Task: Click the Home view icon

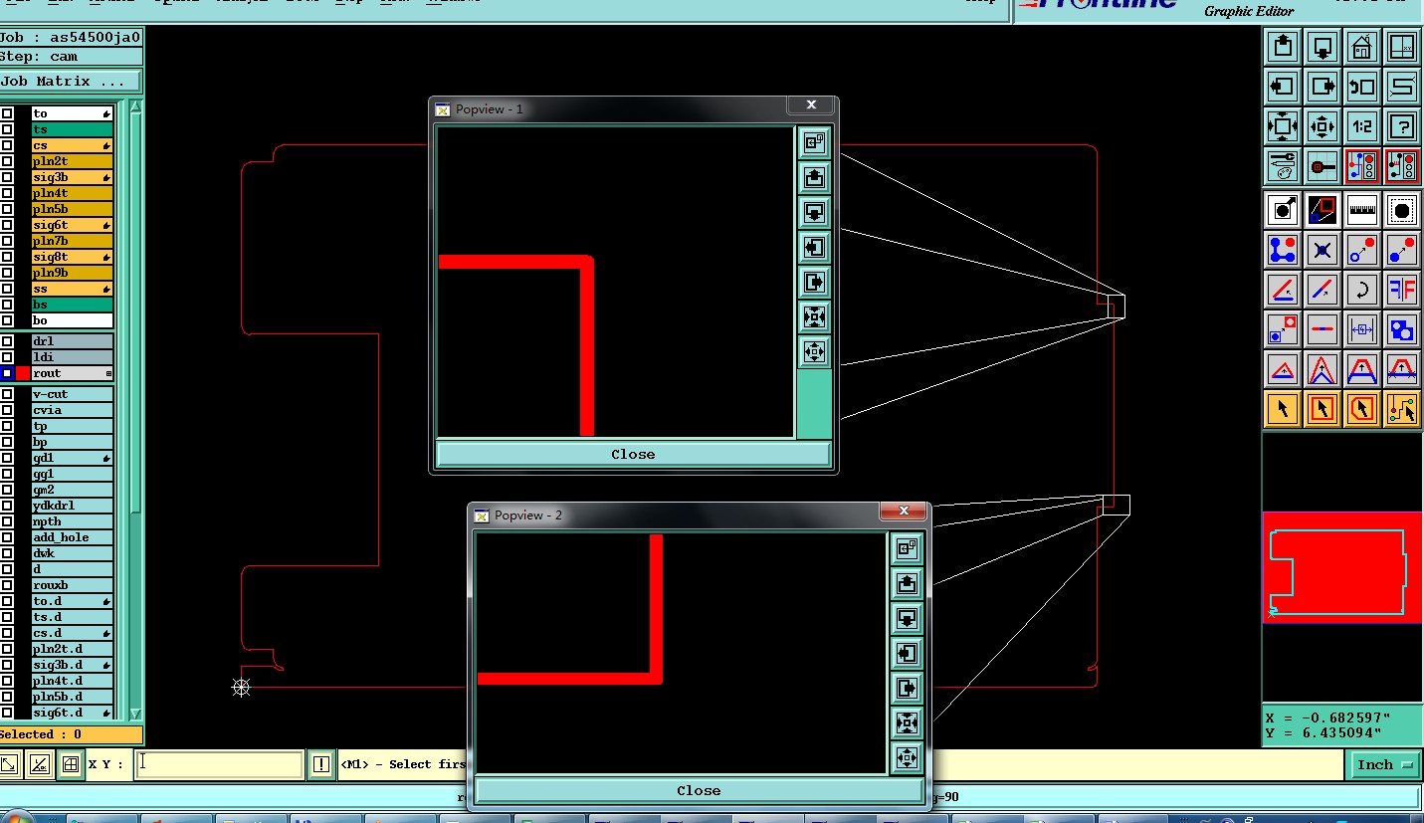Action: [x=1361, y=47]
